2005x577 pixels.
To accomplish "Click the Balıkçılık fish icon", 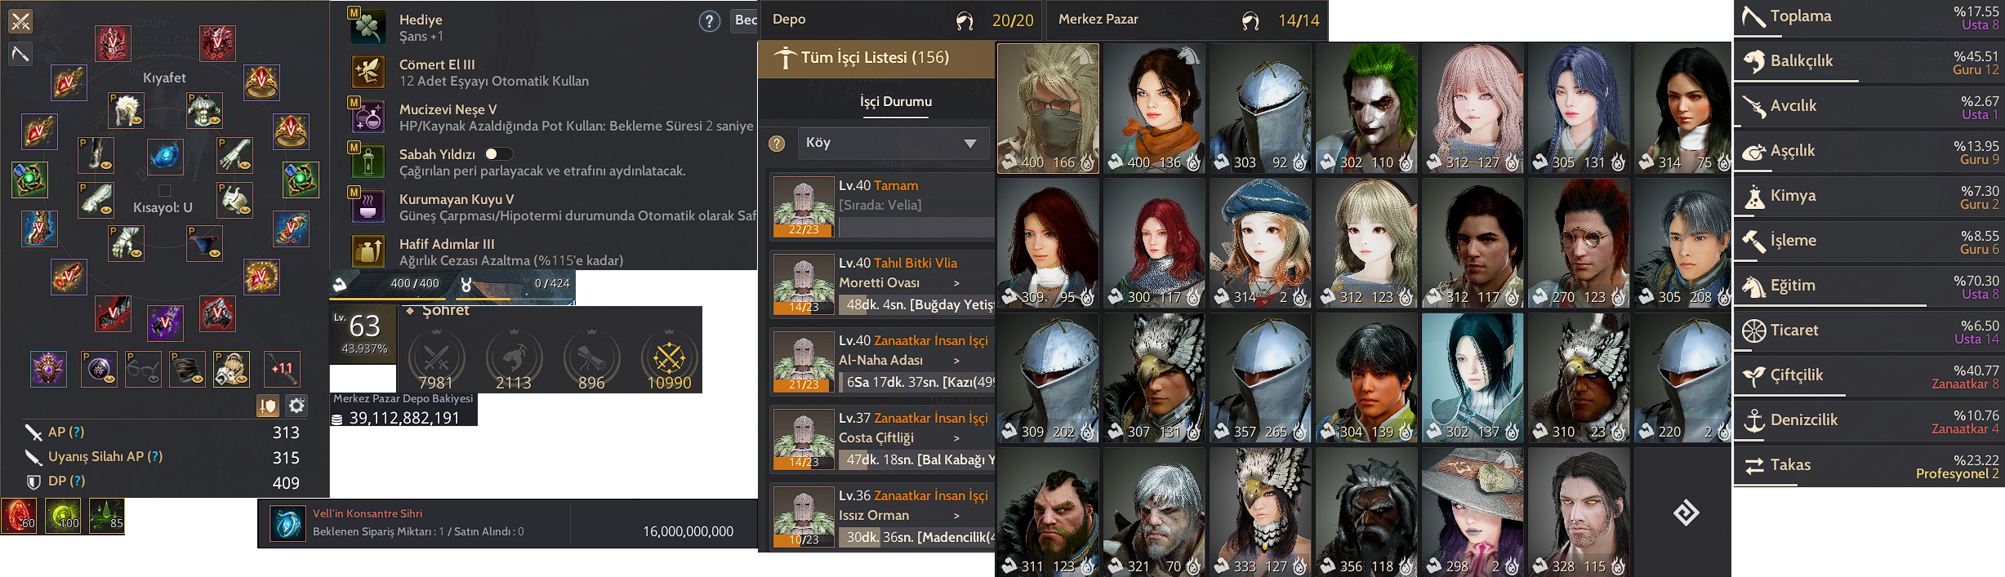I will [x=1753, y=62].
